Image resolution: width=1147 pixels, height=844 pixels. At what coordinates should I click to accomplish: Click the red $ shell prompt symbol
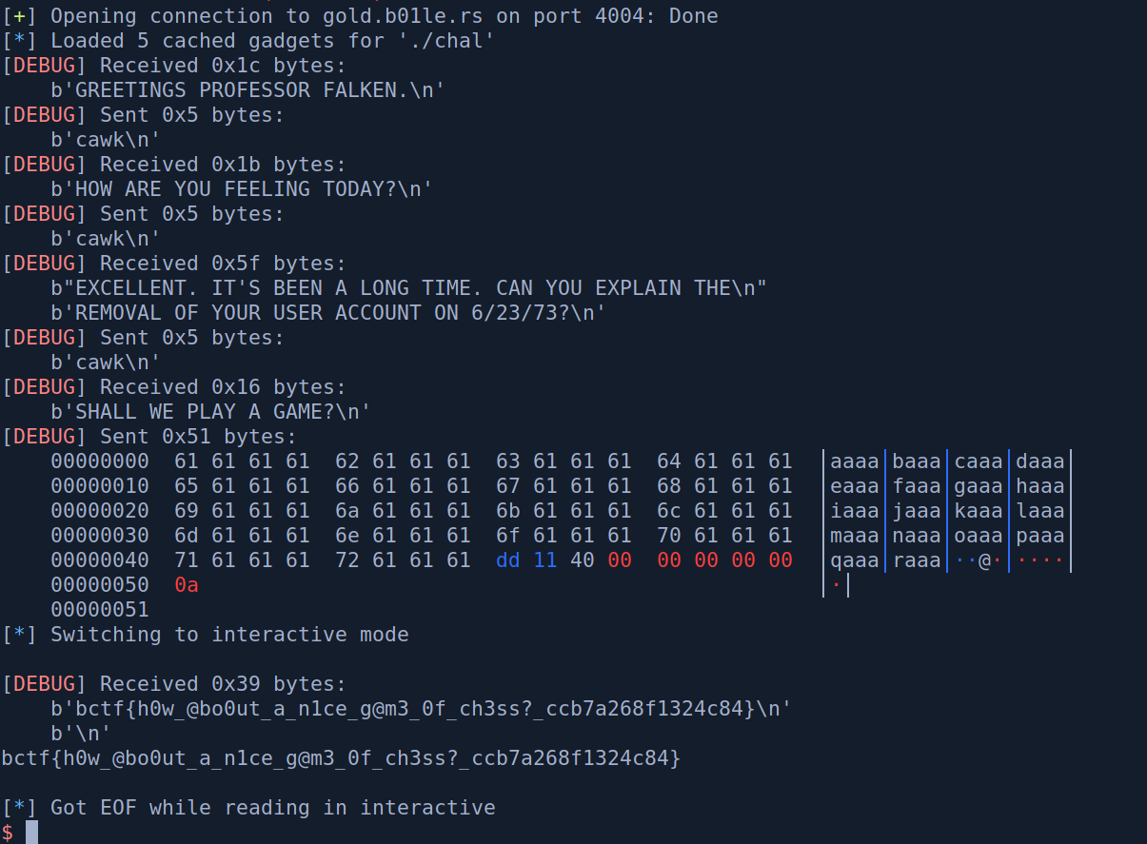tap(8, 833)
